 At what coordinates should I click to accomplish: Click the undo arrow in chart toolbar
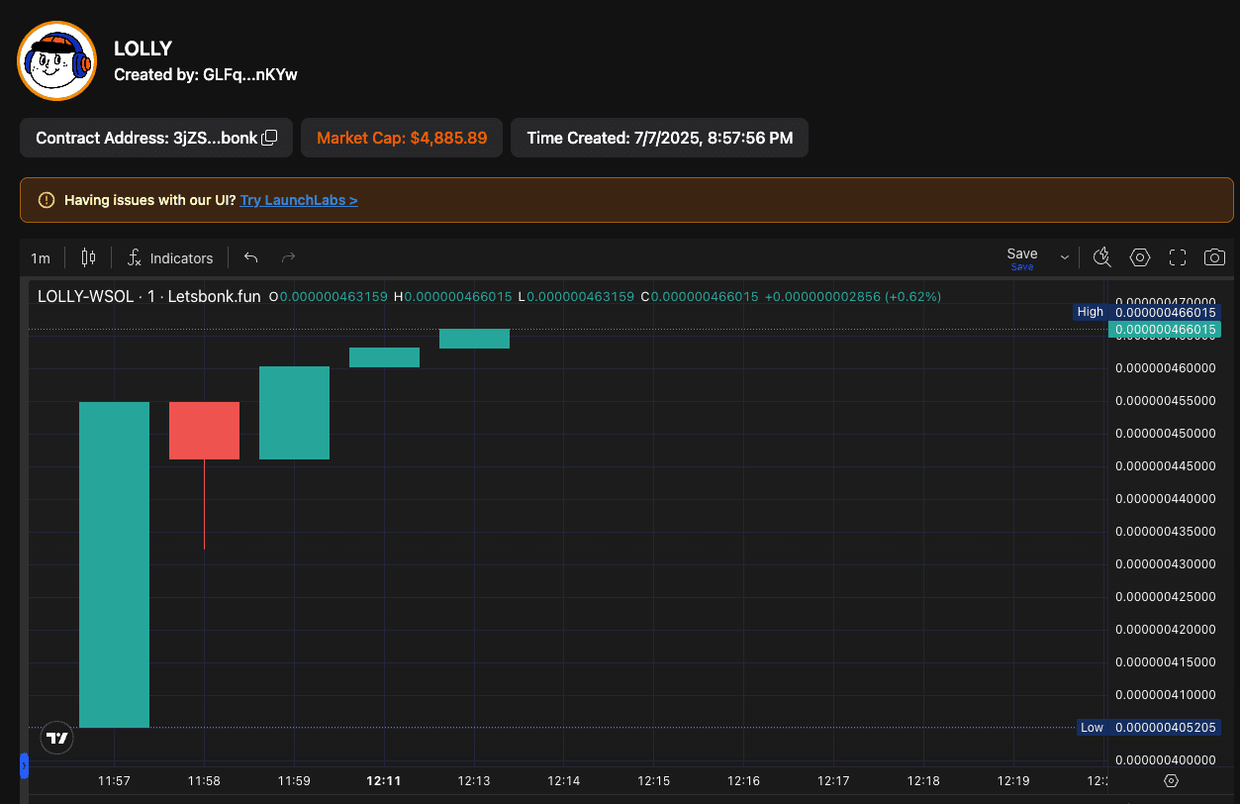pyautogui.click(x=251, y=258)
